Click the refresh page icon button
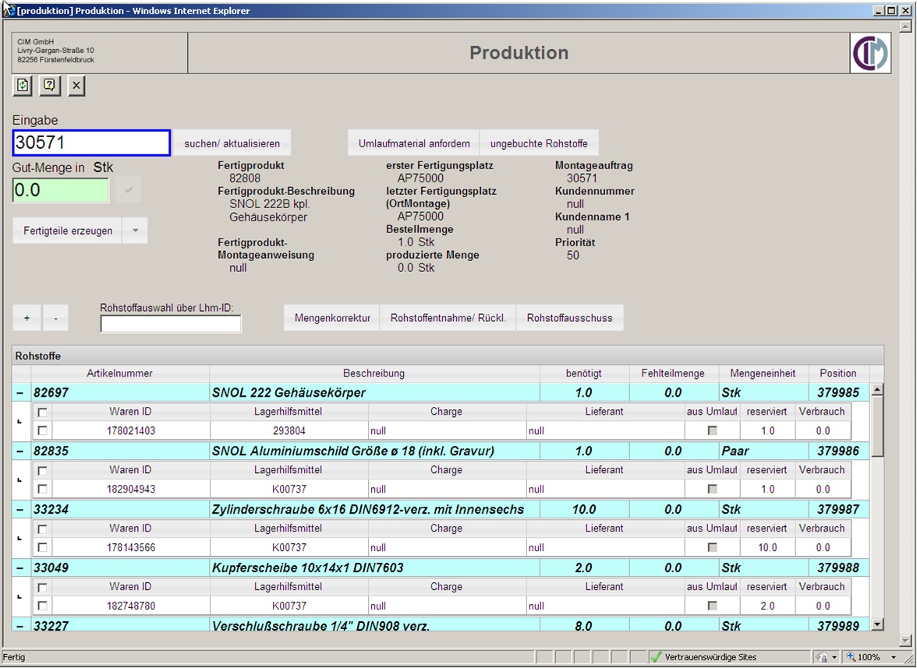This screenshot has height=668, width=917. tap(23, 85)
